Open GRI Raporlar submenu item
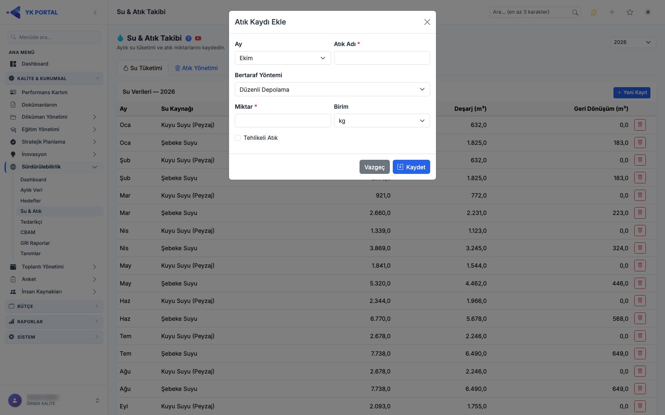Screen dimensions: 665x415 click(35, 243)
